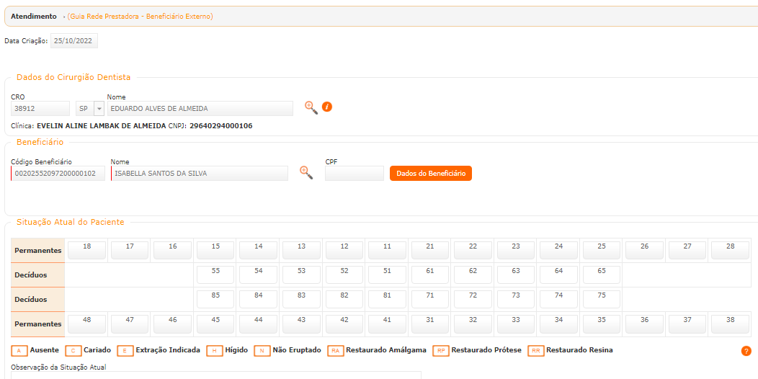Select the Cariado 'C' legend icon
Screen dimensions: 758x379
click(x=73, y=351)
